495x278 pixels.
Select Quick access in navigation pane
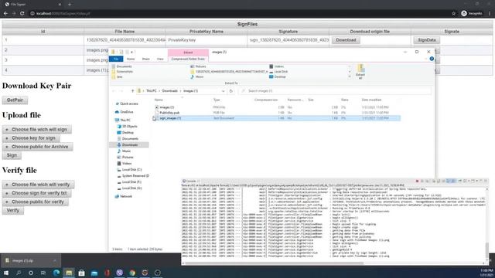coord(129,103)
